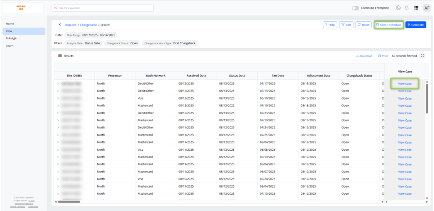
Task: Generate the report
Action: (416, 25)
